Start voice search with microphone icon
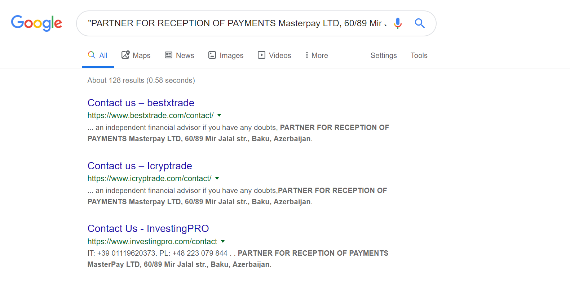Image resolution: width=570 pixels, height=282 pixels. pyautogui.click(x=398, y=23)
